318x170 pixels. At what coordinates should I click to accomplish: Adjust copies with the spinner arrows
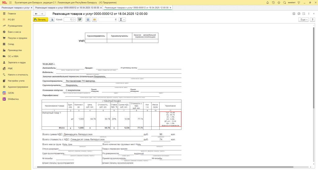[74, 19]
